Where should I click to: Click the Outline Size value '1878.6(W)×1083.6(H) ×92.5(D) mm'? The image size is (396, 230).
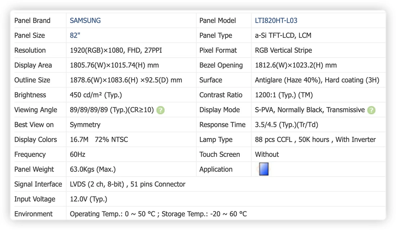[126, 80]
